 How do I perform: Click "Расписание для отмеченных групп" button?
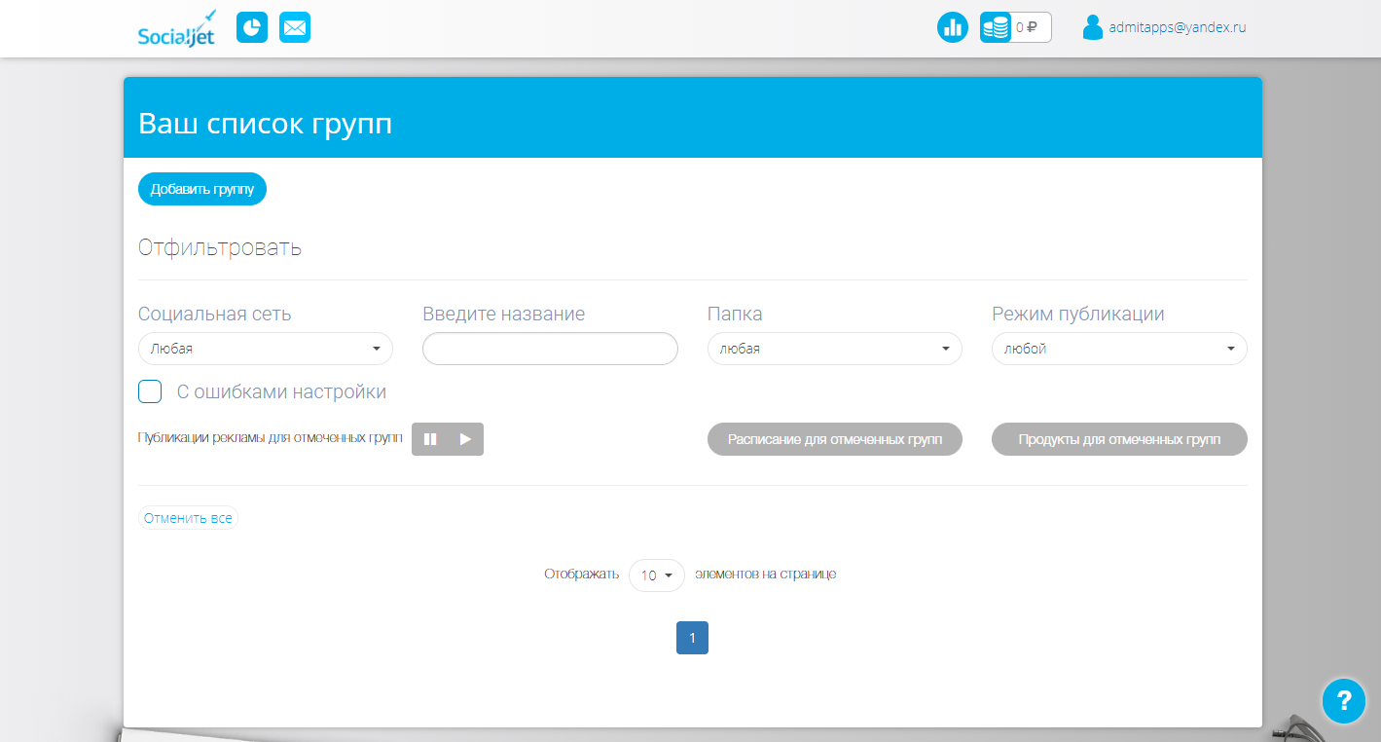(835, 439)
